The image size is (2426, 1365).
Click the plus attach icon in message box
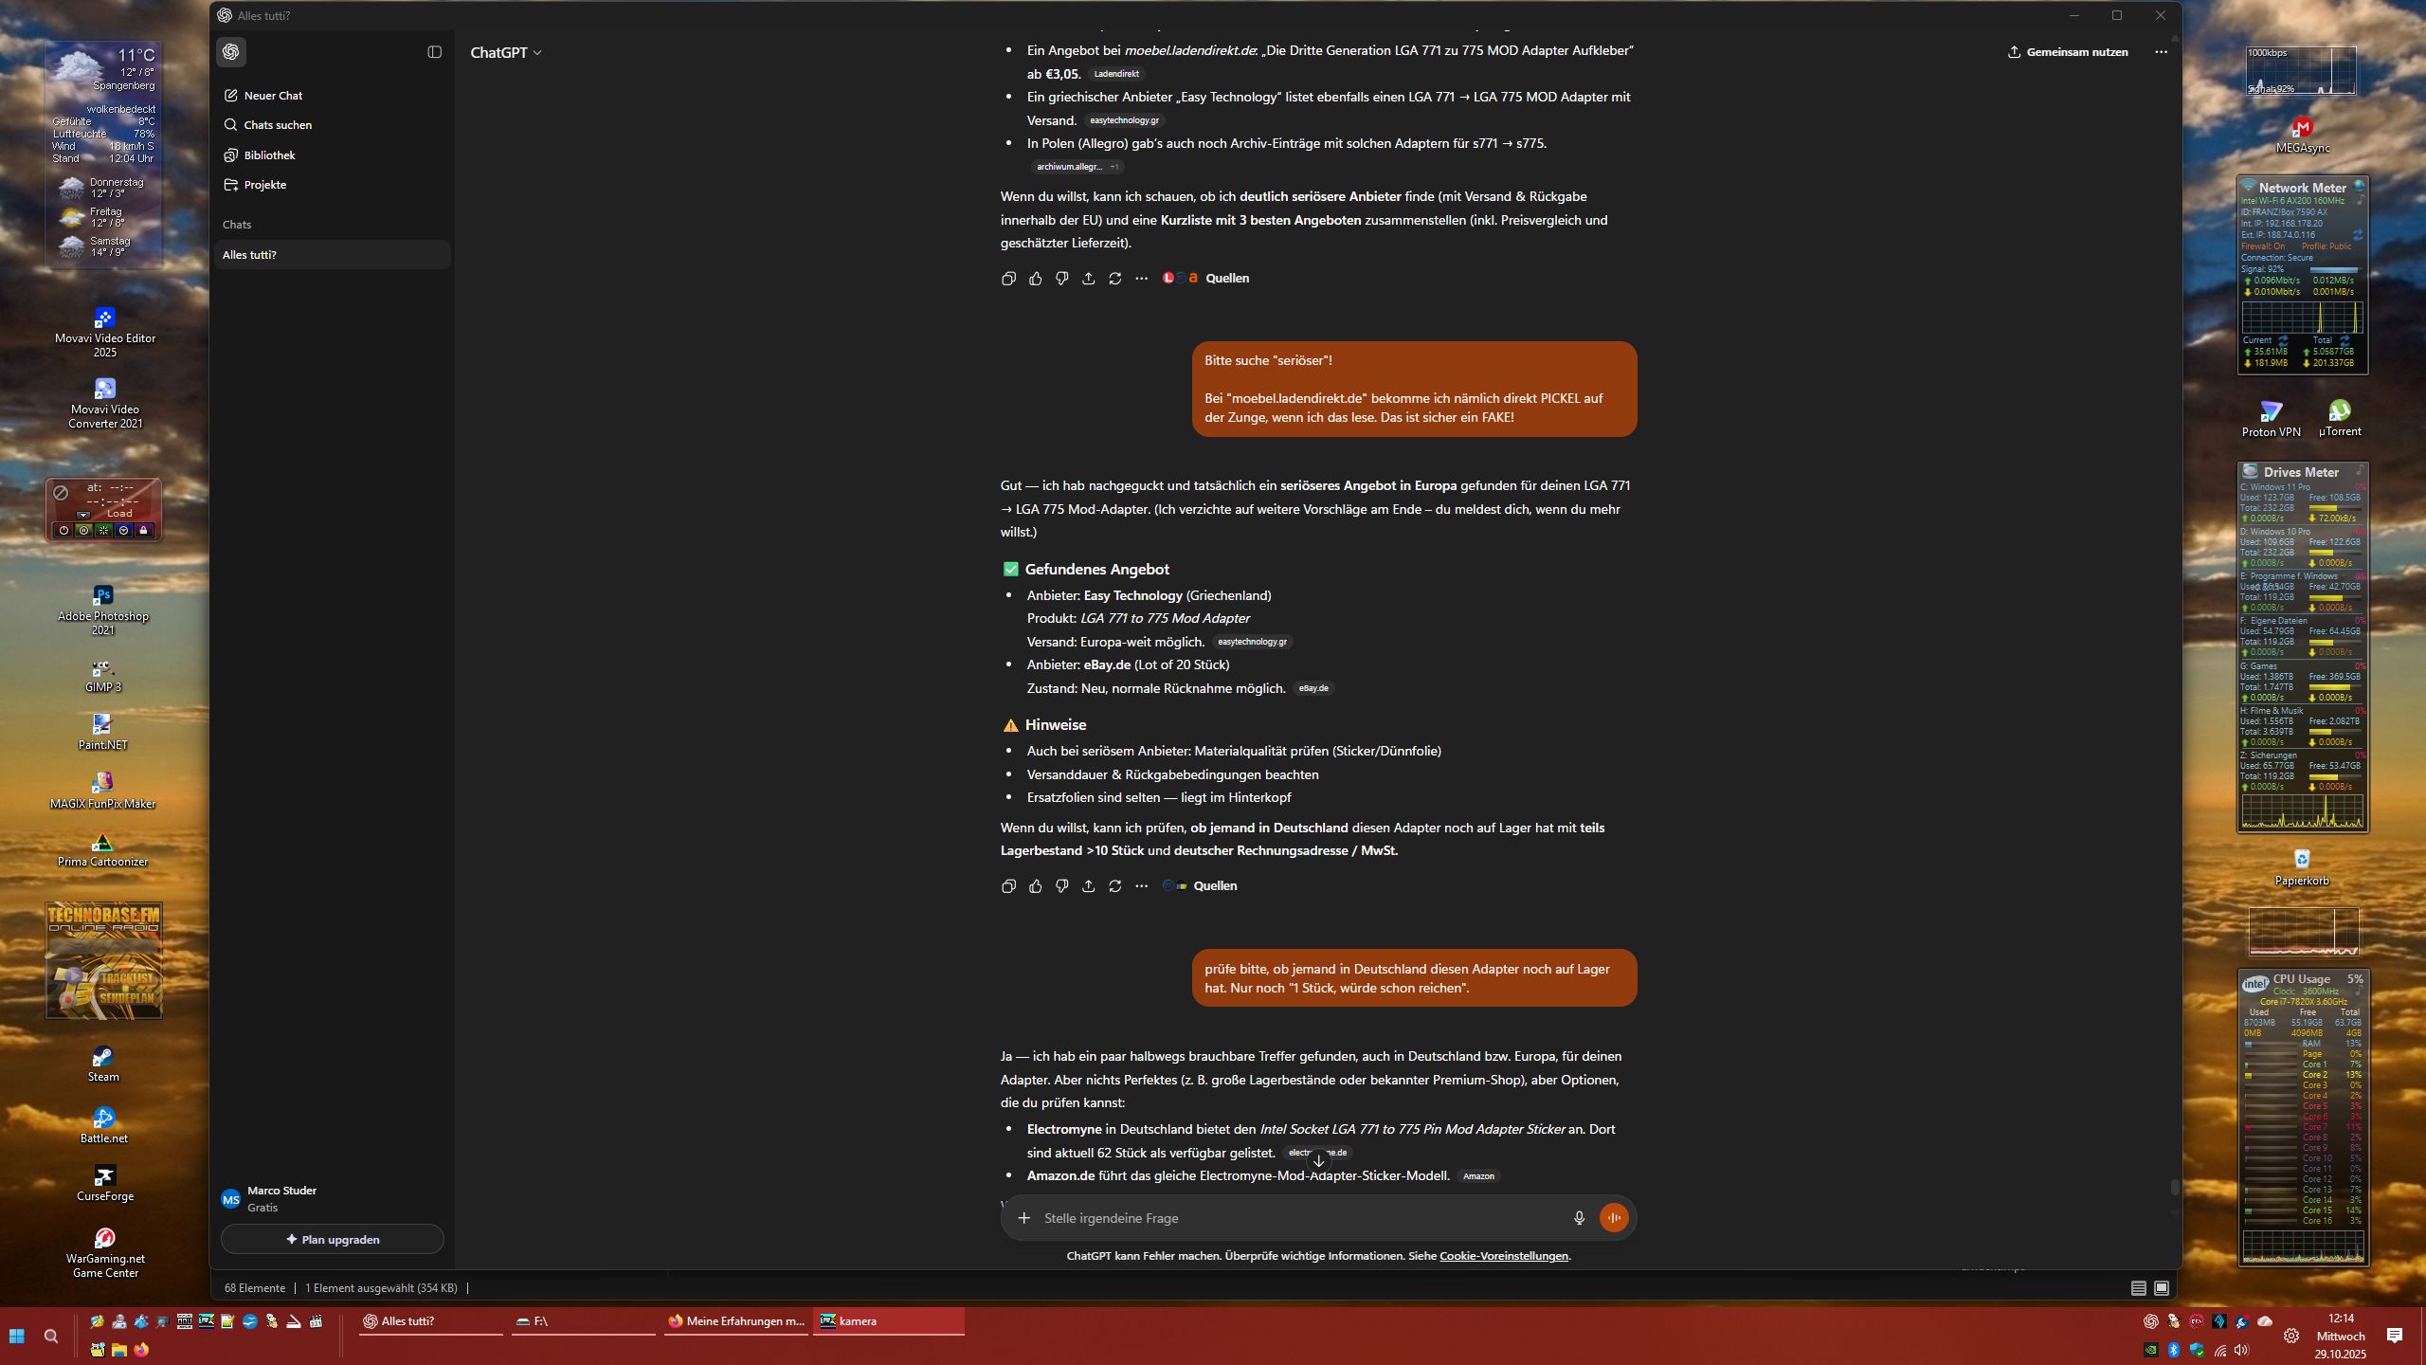1023,1218
